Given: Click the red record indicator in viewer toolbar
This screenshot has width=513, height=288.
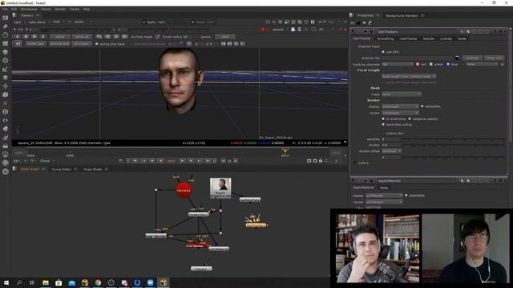Looking at the screenshot, I should pos(263,30).
